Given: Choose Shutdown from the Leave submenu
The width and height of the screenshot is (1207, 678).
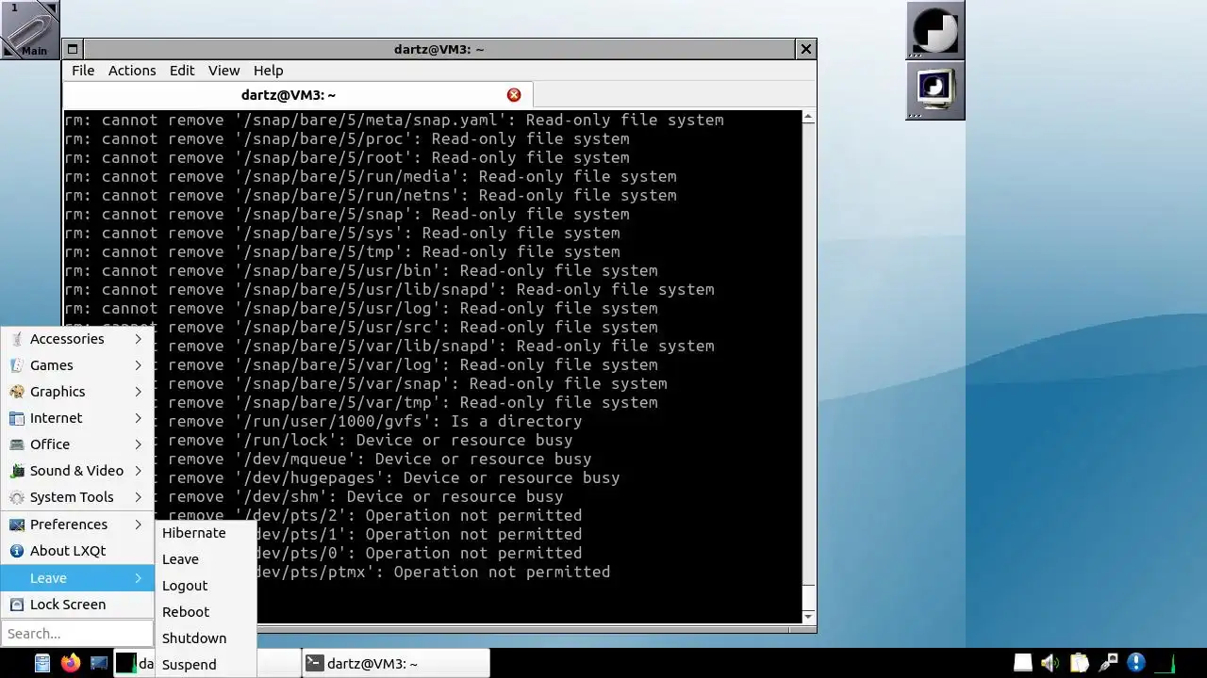Looking at the screenshot, I should [206, 638].
